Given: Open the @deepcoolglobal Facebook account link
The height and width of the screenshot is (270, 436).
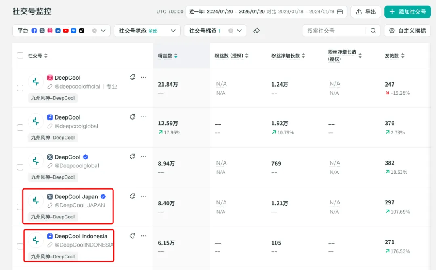Looking at the screenshot, I should tap(76, 126).
